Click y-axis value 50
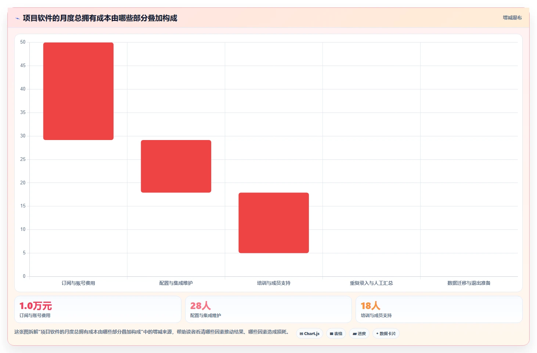 [23, 42]
